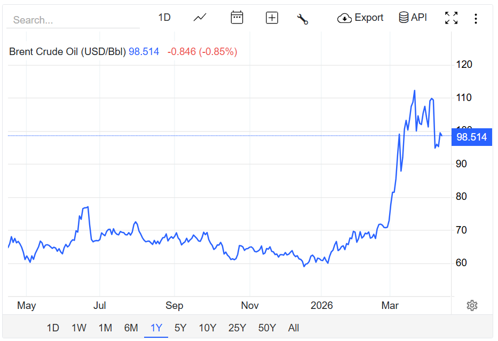The image size is (498, 341).
Task: Switch to the 6M time range
Action: click(x=131, y=328)
